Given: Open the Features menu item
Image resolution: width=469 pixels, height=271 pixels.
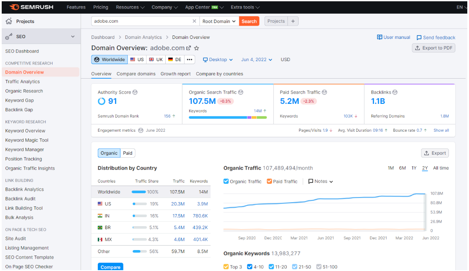Looking at the screenshot, I should click(x=76, y=7).
